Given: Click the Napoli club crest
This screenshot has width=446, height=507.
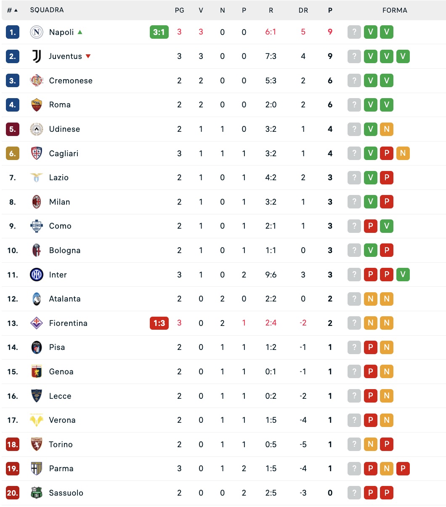Looking at the screenshot, I should (x=37, y=32).
